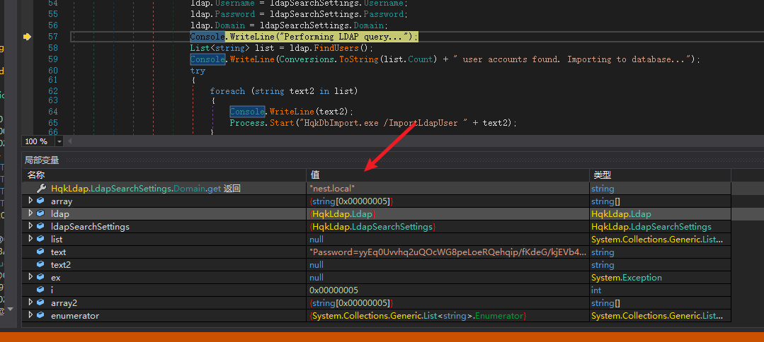Image resolution: width=764 pixels, height=342 pixels.
Task: Select the {string[0x00000005]} value of array
Action: tap(447, 201)
